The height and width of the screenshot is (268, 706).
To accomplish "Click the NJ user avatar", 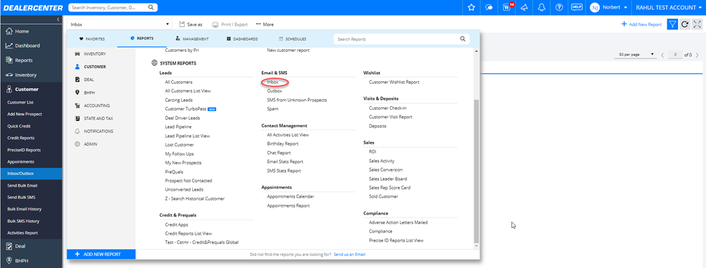I will point(595,7).
